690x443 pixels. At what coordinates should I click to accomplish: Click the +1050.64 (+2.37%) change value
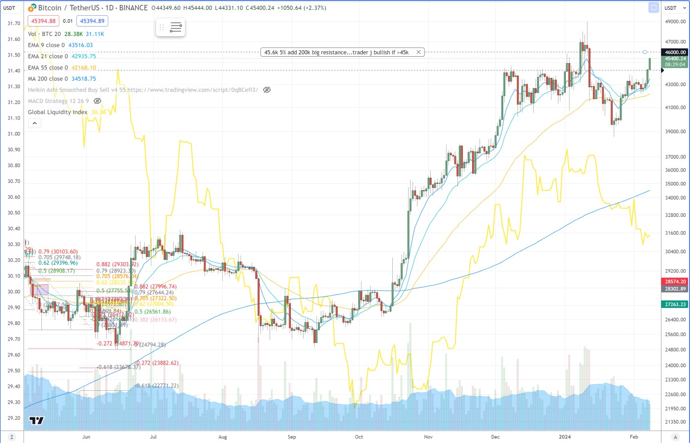301,8
